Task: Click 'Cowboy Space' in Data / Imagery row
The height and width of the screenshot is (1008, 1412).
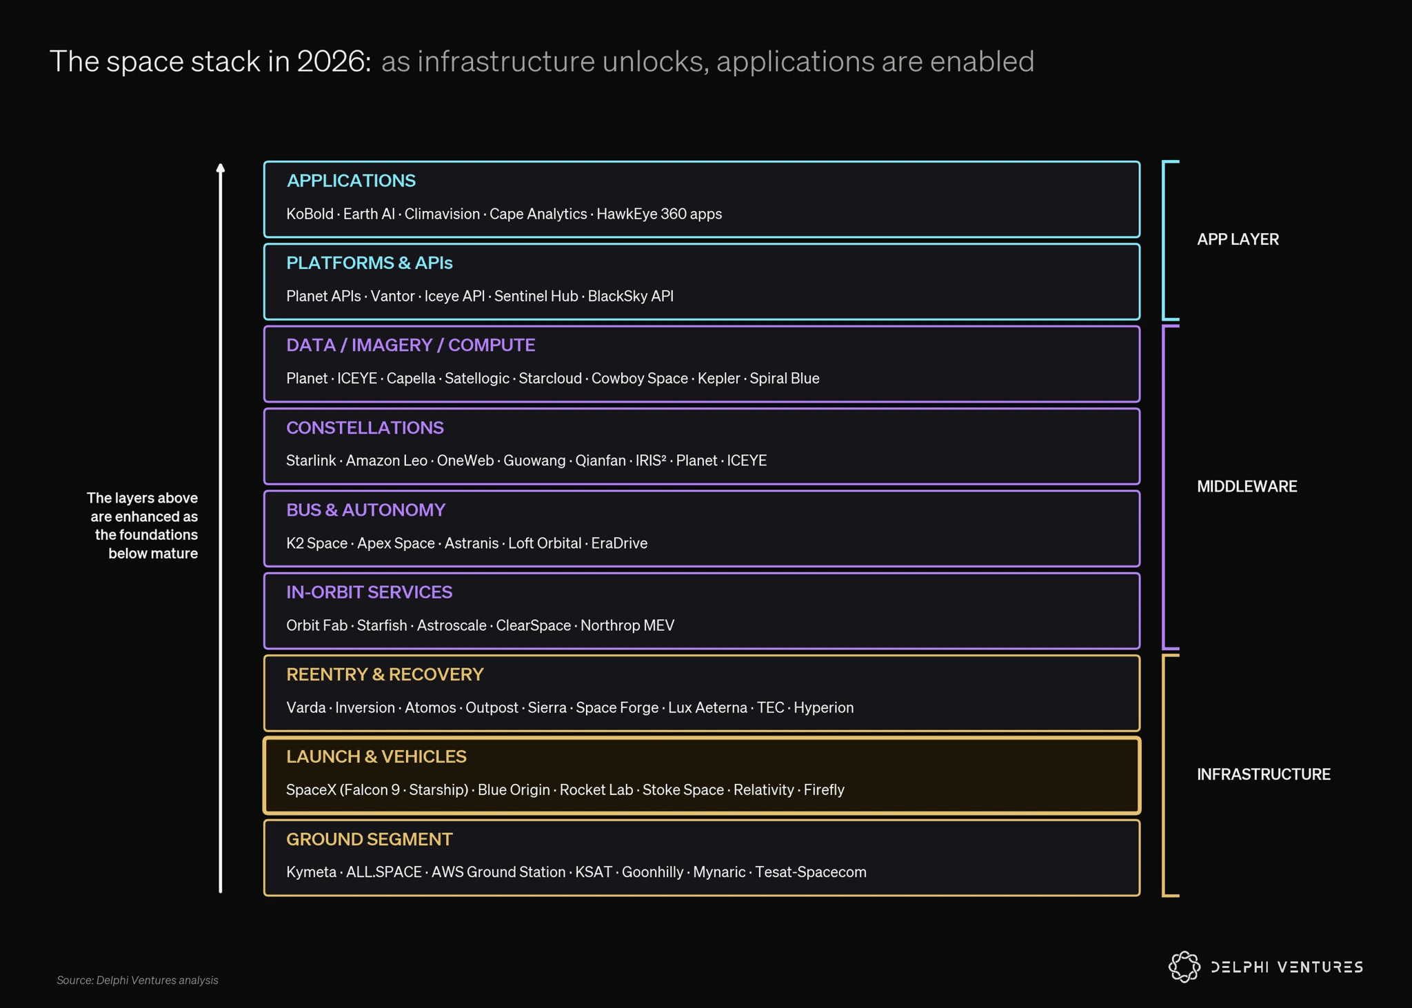Action: tap(640, 379)
